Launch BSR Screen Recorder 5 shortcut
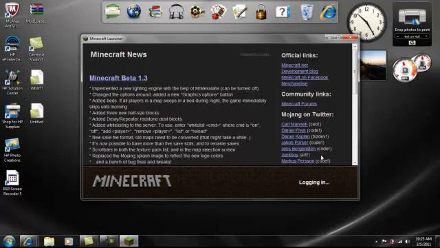The width and height of the screenshot is (440, 248). pos(12,183)
